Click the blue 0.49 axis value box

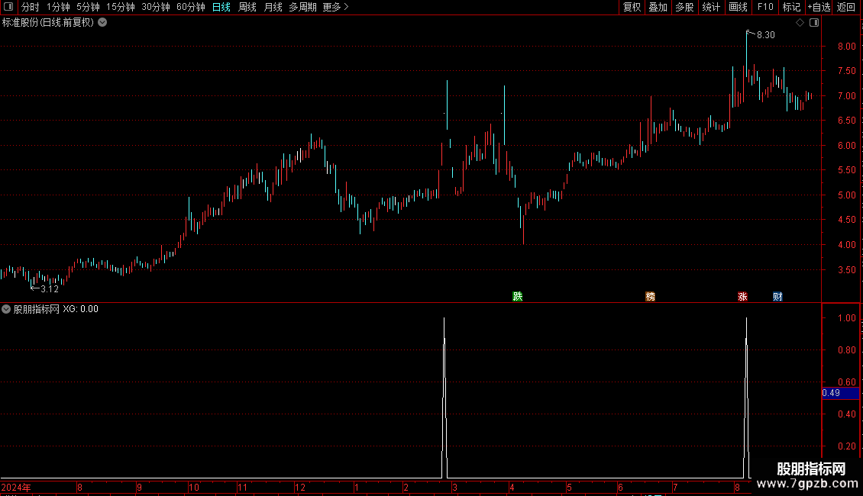point(840,393)
